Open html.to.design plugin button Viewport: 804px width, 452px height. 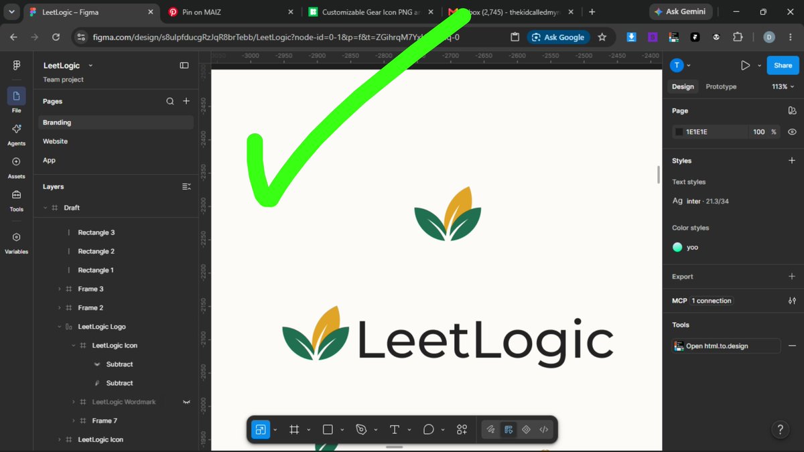click(x=726, y=346)
